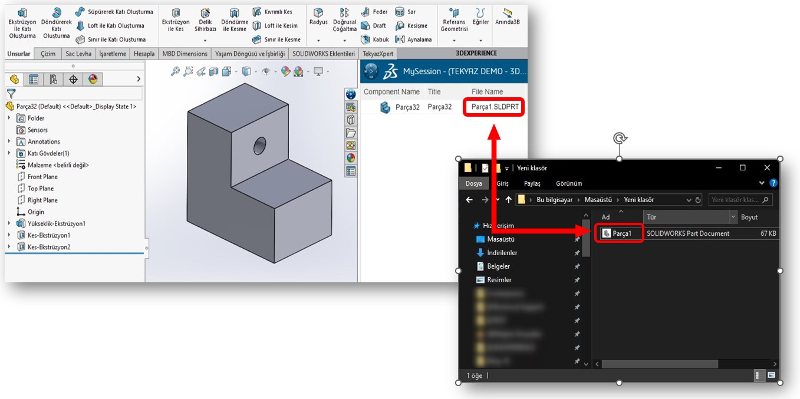Open the PropertyManager tab icon

[34, 79]
